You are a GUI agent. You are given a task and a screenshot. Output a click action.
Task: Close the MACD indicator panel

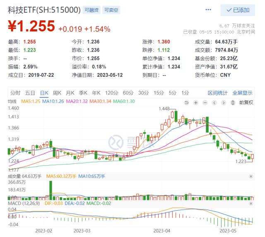pyautogui.click(x=251, y=204)
